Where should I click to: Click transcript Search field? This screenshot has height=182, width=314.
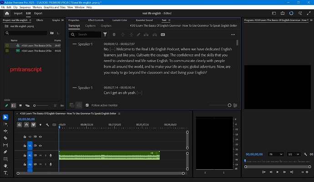[x=85, y=34]
